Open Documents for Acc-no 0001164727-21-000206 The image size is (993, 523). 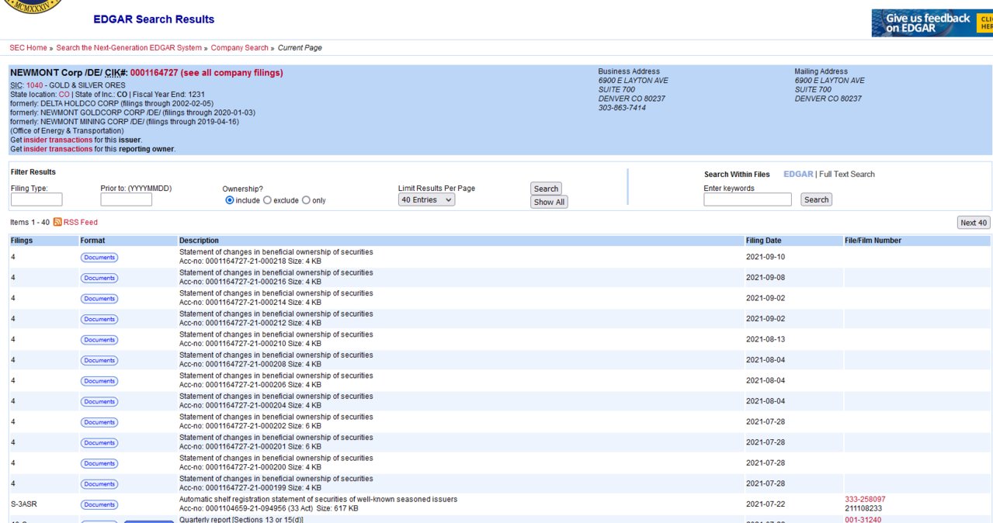pos(99,381)
